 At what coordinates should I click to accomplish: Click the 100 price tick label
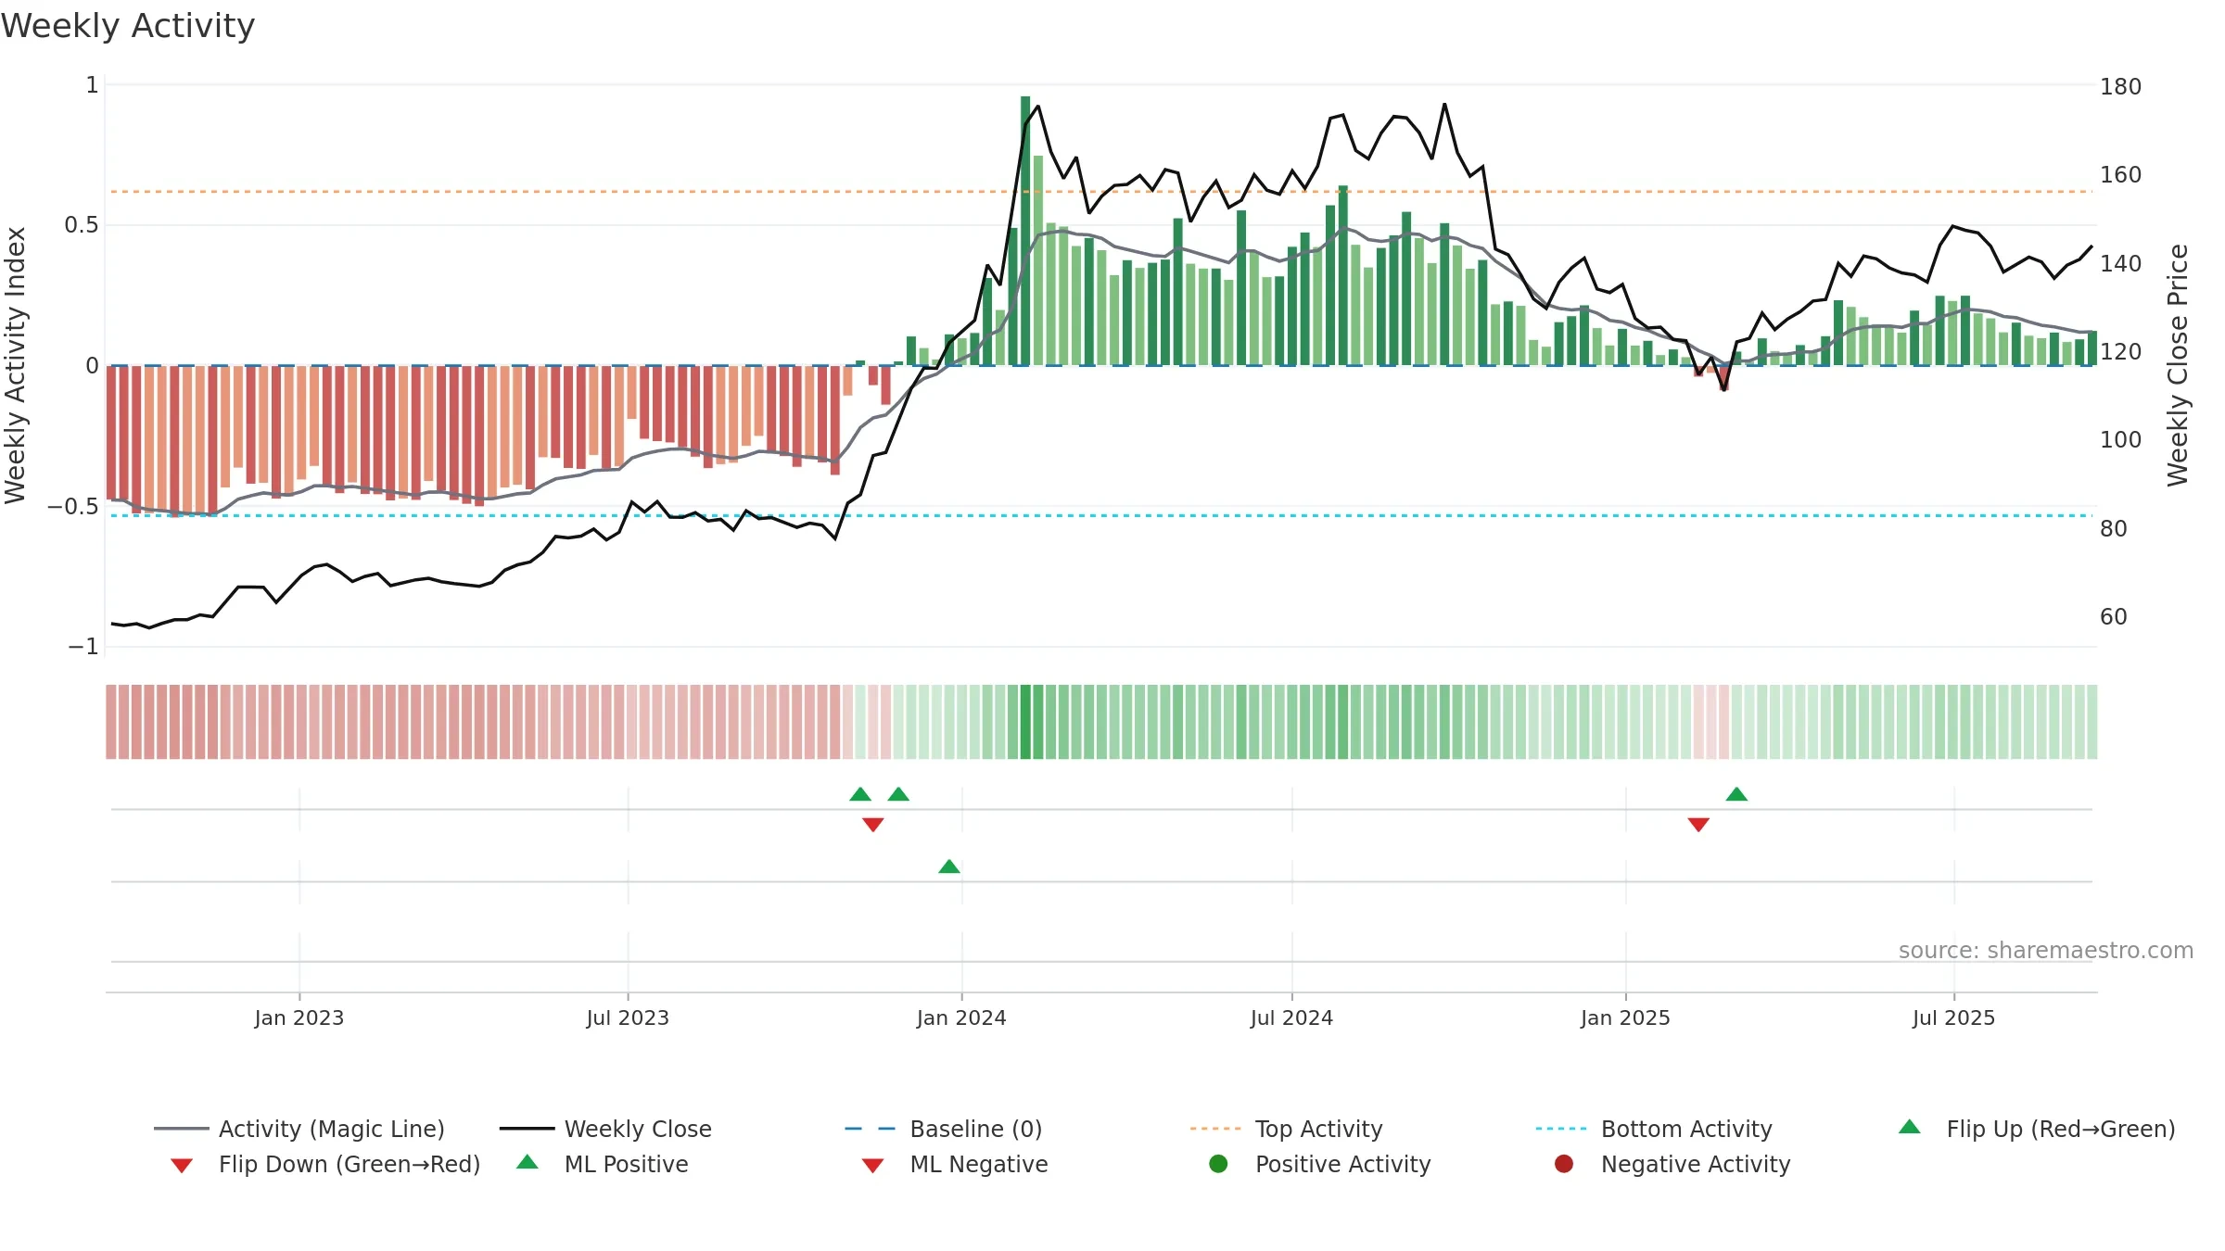tap(2121, 440)
